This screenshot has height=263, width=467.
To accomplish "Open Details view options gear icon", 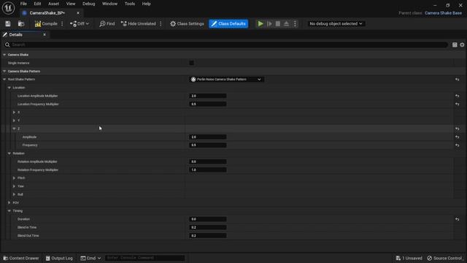I will (462, 45).
